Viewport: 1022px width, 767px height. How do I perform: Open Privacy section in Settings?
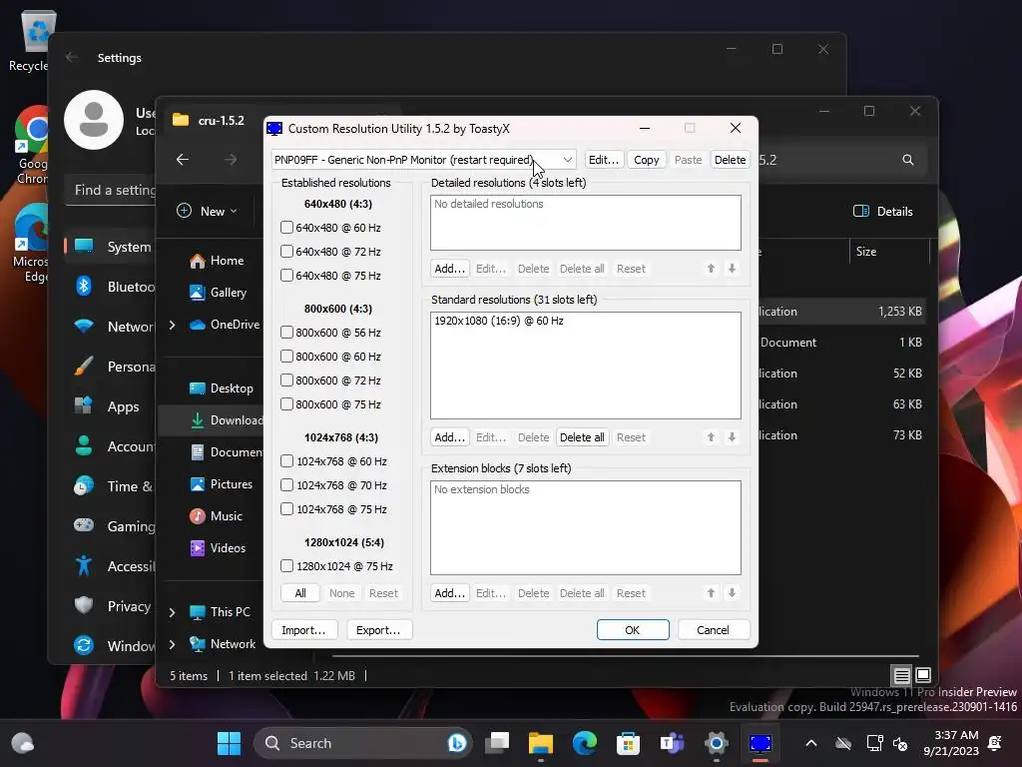click(x=111, y=606)
